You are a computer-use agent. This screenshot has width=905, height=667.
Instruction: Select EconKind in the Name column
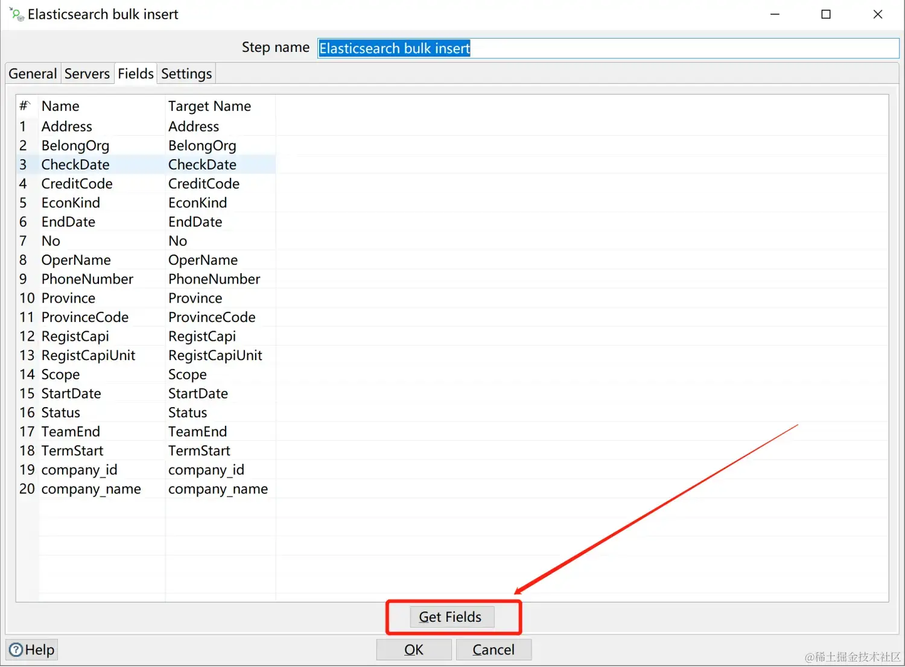pos(102,203)
